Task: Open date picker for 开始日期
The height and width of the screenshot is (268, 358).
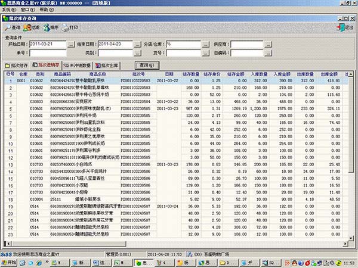Action: [71, 44]
